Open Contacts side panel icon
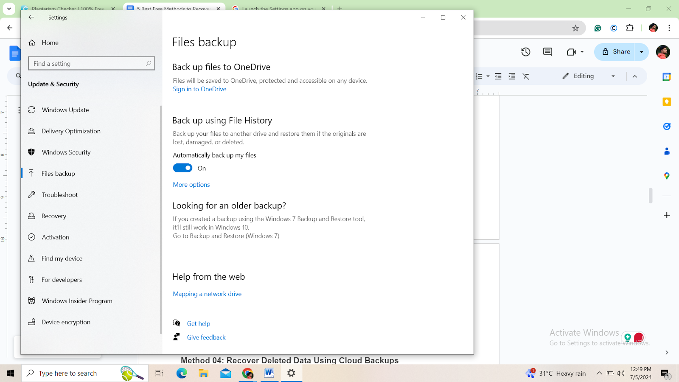 pyautogui.click(x=667, y=151)
